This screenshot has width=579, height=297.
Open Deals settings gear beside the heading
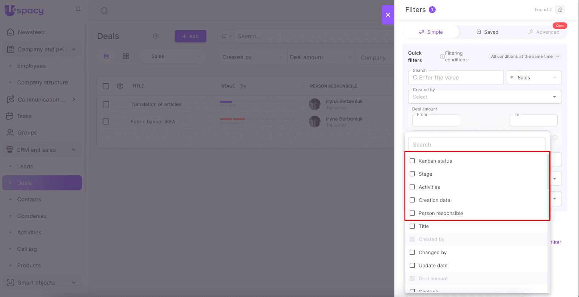coord(156,36)
